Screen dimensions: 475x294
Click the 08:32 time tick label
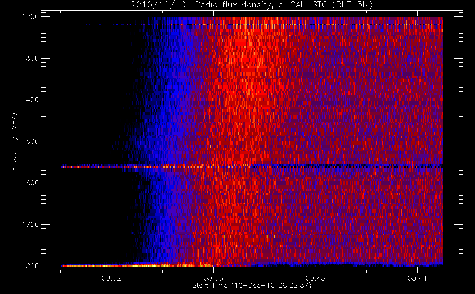click(112, 278)
